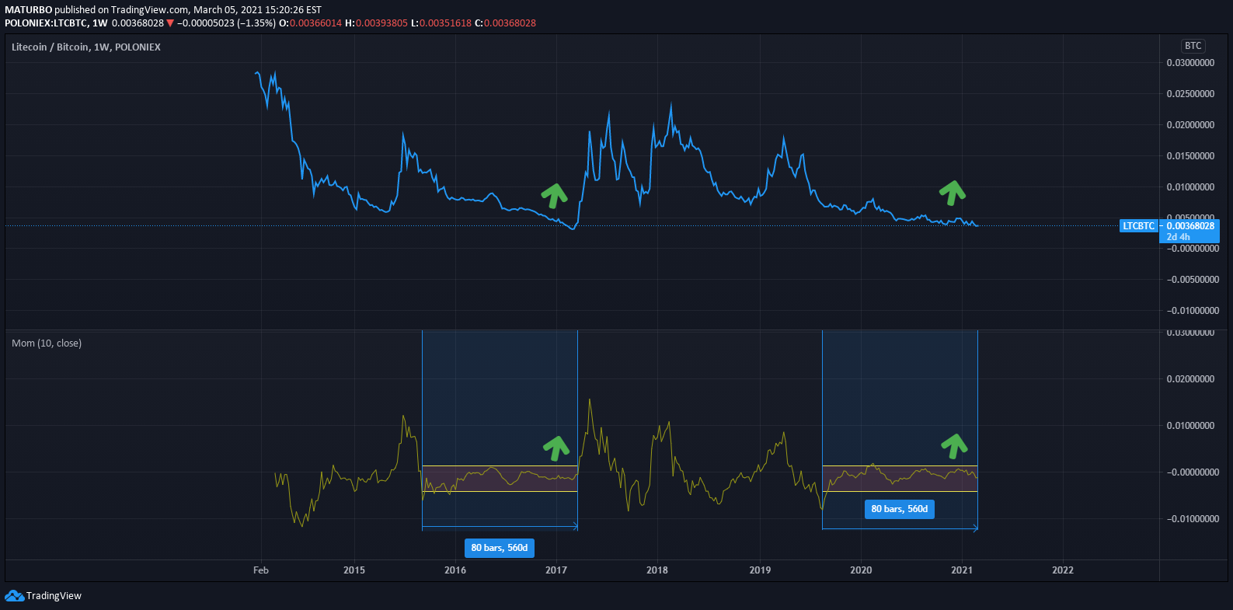The image size is (1233, 610).
Task: Click the red down-triangle change indicator
Action: (x=170, y=23)
